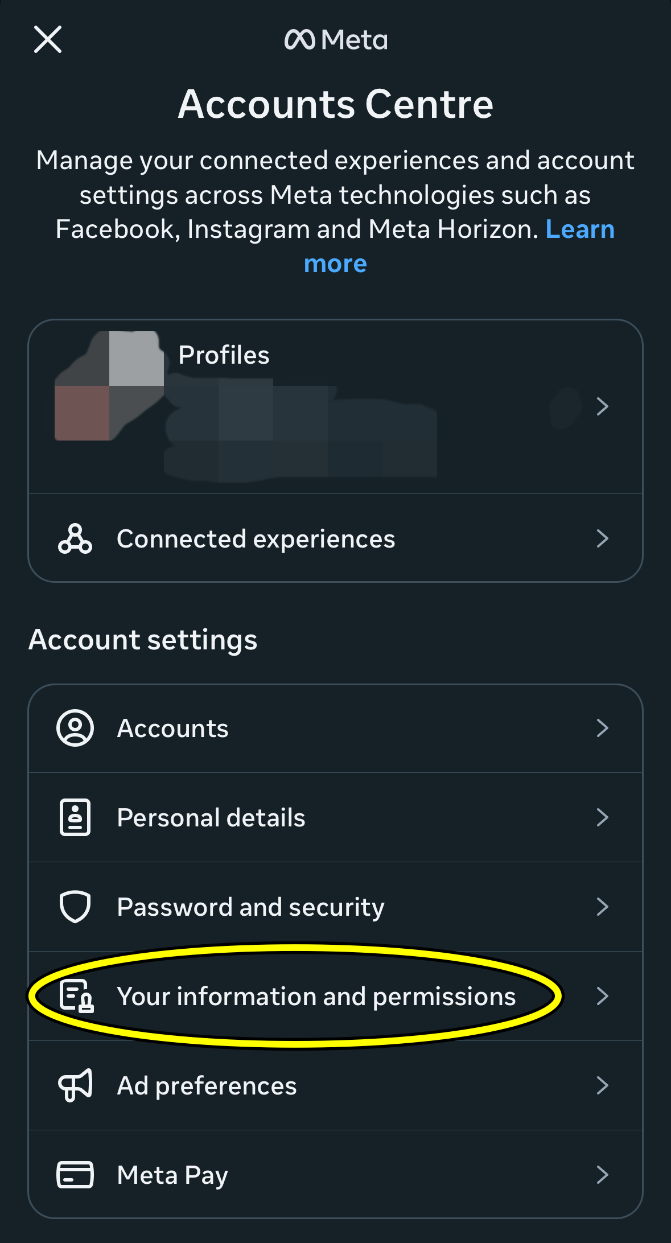Click the Accounts person icon

pos(75,728)
